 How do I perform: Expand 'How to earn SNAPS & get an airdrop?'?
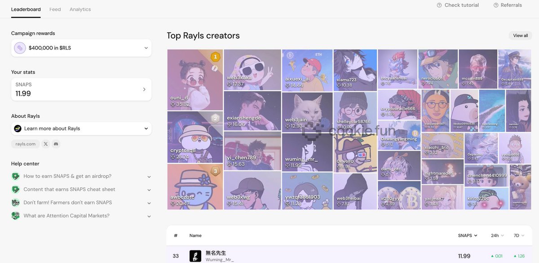click(x=149, y=177)
